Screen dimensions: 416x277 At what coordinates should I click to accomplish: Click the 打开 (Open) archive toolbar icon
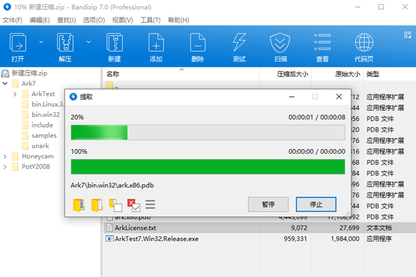coord(18,42)
